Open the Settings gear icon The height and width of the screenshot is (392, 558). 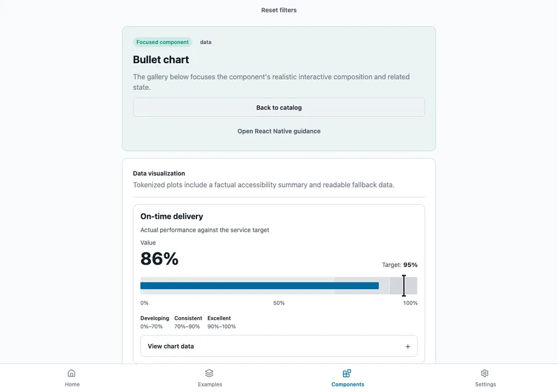[x=485, y=373]
